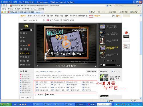143x107 pixels.
Task: Click the previous page arrow in video list pager
Action: coord(104,61)
